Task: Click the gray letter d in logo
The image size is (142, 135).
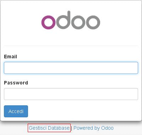Action: (x=63, y=20)
